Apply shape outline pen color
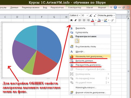 [106, 20]
